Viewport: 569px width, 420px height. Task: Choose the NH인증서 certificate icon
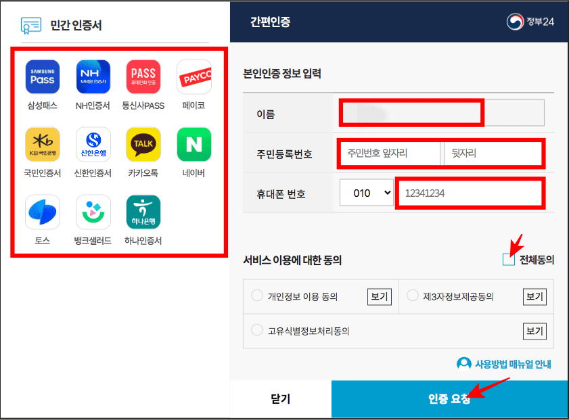[93, 77]
